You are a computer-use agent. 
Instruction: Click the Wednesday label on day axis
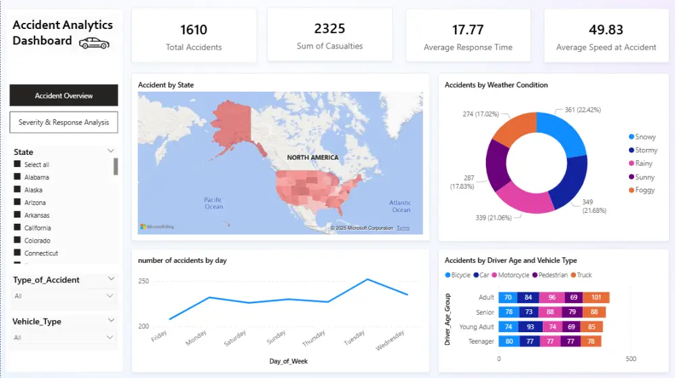tap(390, 340)
